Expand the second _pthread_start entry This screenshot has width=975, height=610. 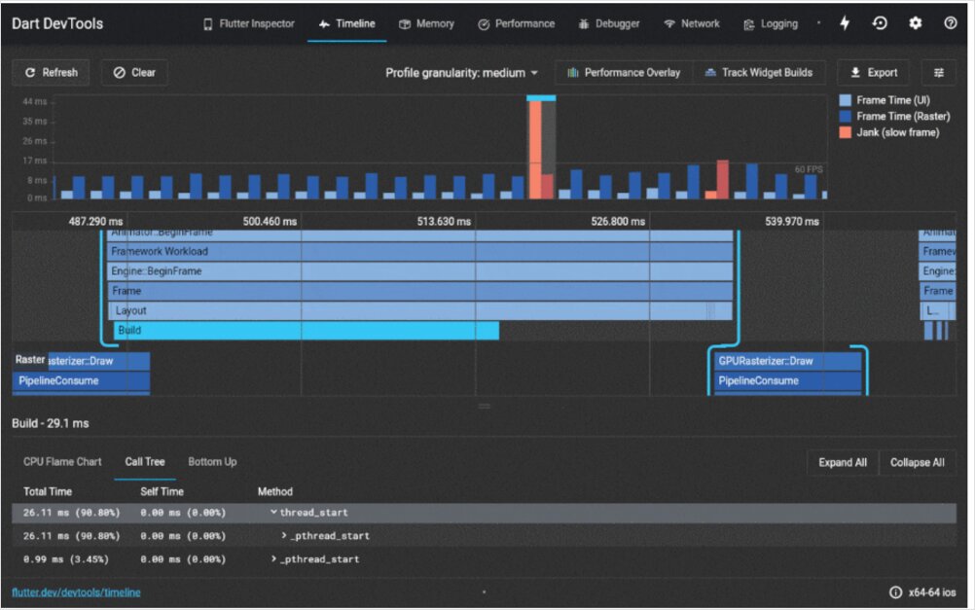tap(276, 559)
